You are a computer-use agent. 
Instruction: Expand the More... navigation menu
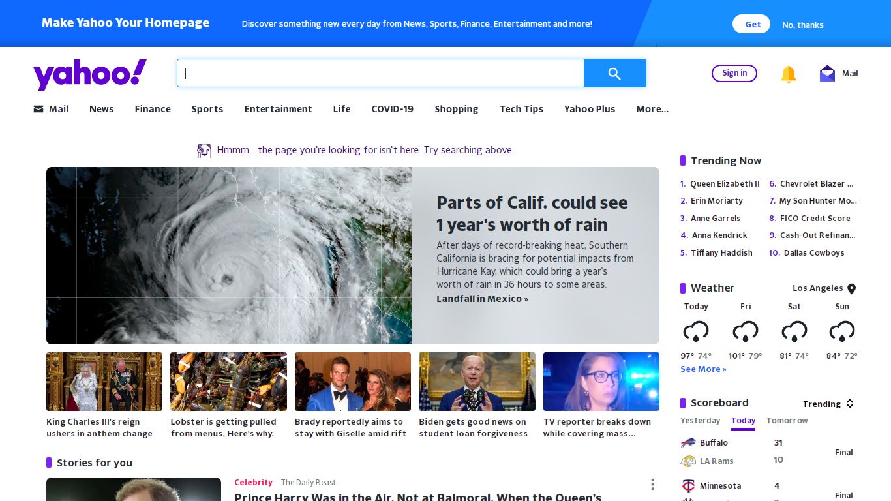pos(652,109)
